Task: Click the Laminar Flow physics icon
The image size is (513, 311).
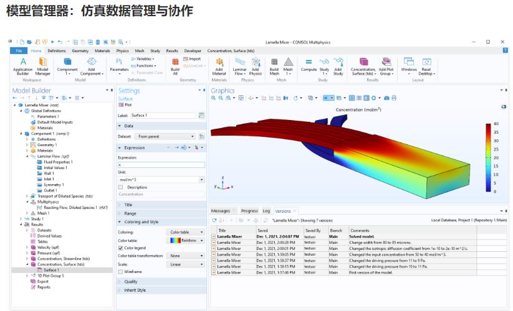Action: coord(240,62)
